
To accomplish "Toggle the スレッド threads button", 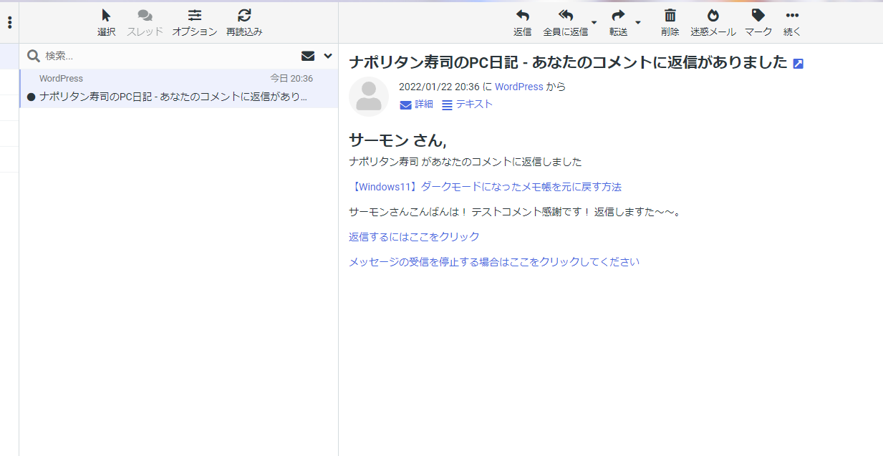I will [x=145, y=23].
